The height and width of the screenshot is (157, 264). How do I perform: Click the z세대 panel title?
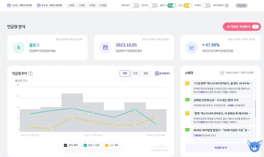click(189, 73)
